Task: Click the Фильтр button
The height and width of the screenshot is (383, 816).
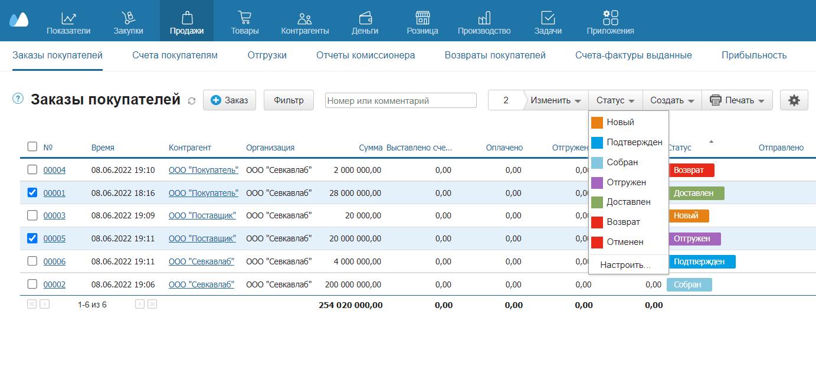Action: click(x=289, y=100)
